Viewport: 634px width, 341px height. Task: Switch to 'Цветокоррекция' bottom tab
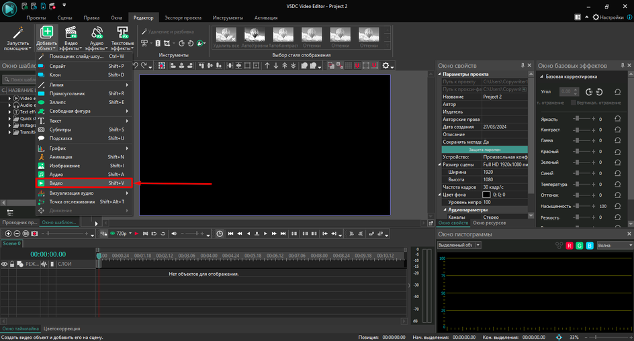(62, 329)
